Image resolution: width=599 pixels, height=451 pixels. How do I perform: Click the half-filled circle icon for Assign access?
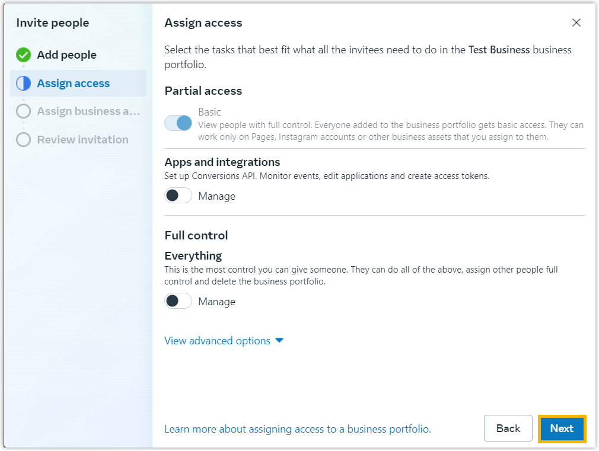point(23,84)
